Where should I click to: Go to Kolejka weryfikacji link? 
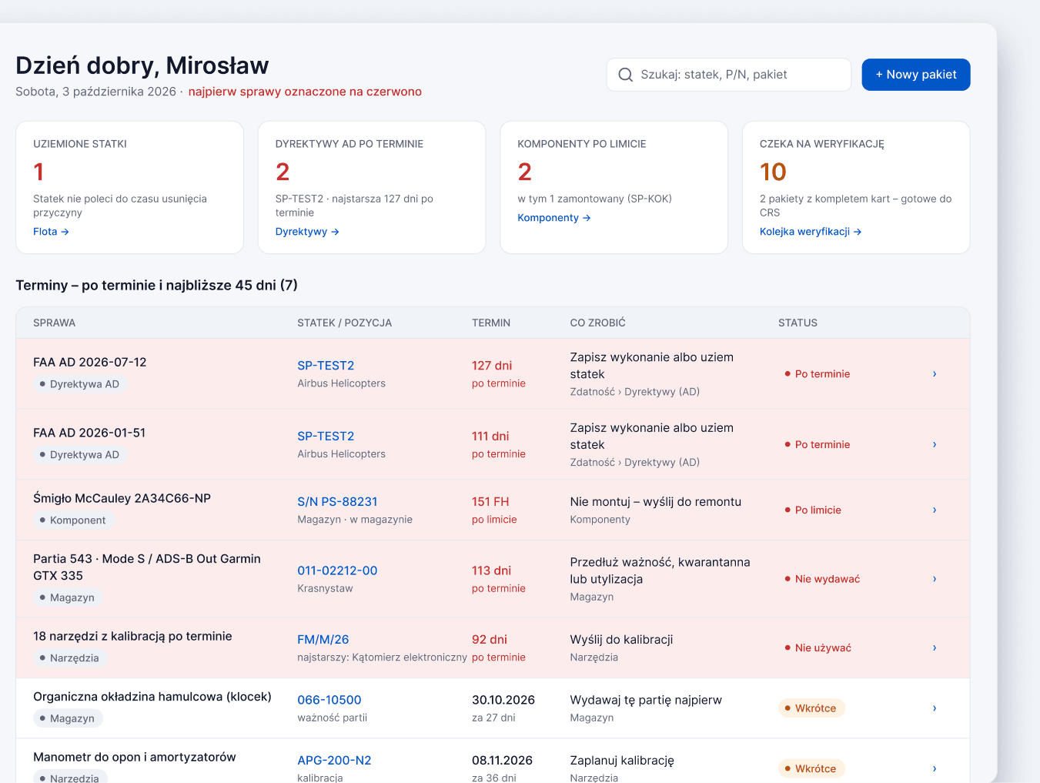click(811, 232)
